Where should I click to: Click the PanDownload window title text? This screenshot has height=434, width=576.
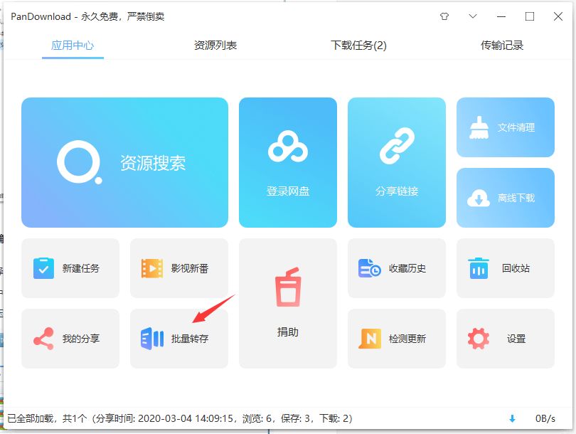(x=87, y=16)
